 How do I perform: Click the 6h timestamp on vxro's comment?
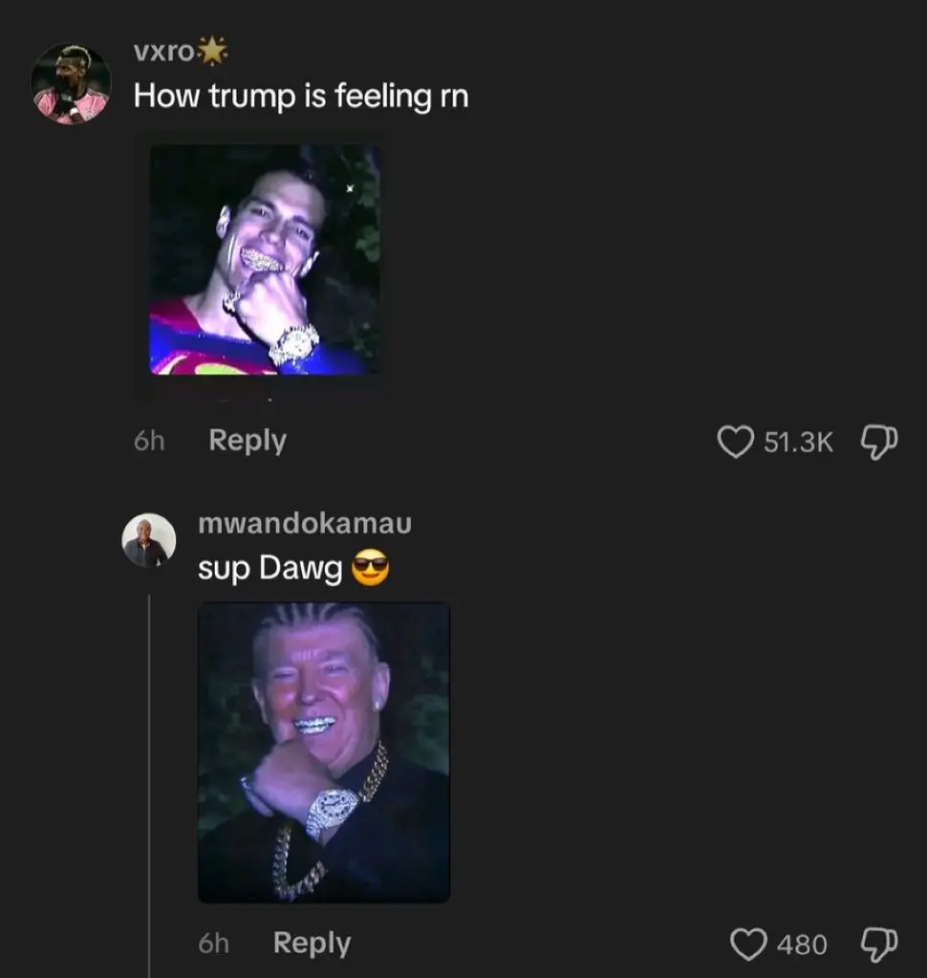pos(148,441)
